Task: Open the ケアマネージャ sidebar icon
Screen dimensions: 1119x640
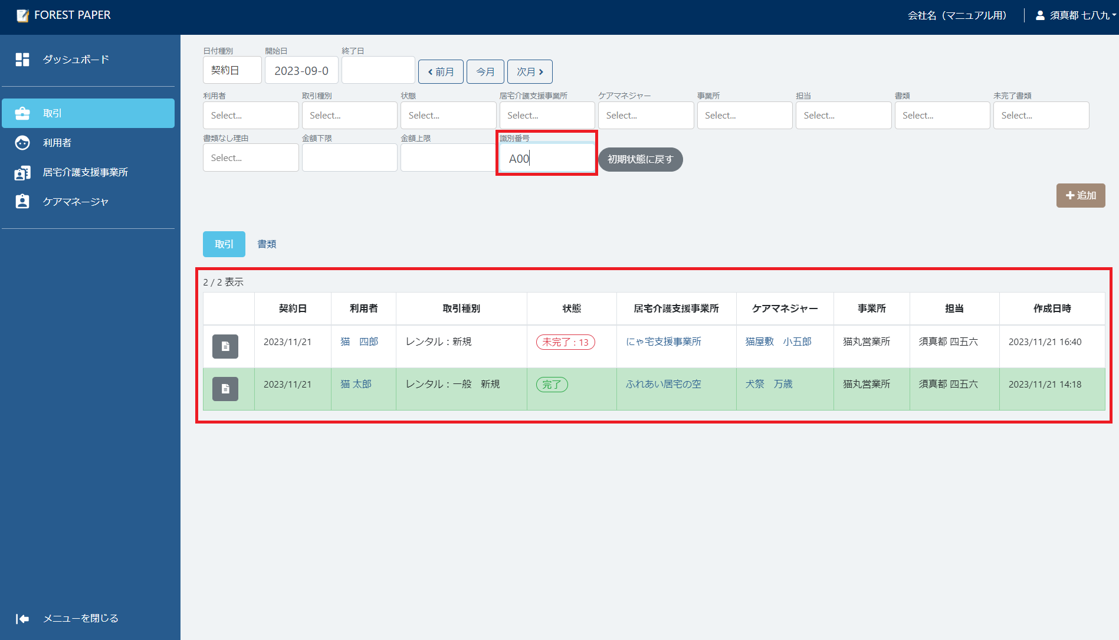Action: pos(22,202)
